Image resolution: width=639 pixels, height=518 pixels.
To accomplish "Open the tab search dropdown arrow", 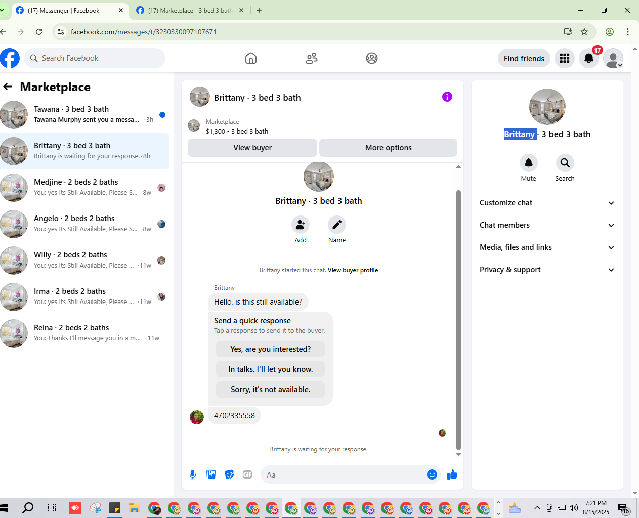I will 3,10.
